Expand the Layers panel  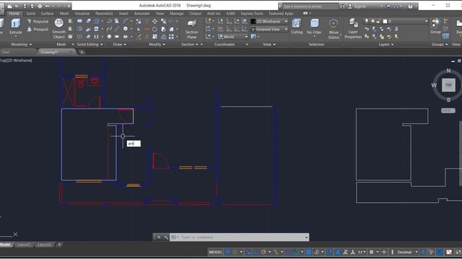click(x=386, y=45)
